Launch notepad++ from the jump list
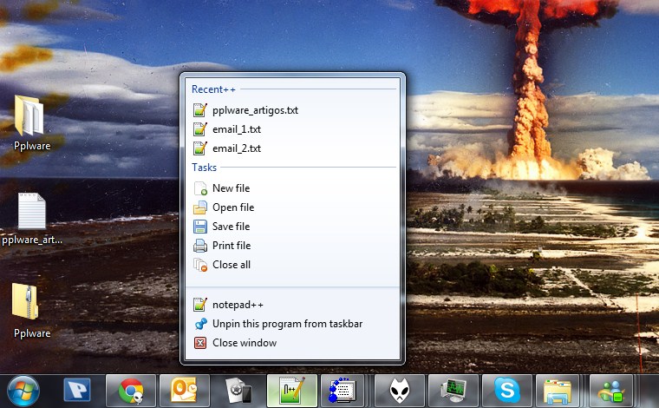Viewport: 659px width, 408px height. click(x=292, y=305)
